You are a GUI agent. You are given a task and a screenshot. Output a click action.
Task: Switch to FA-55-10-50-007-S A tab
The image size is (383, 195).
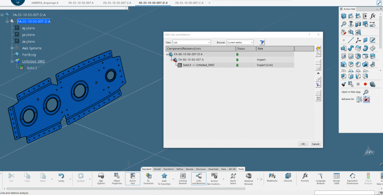tap(117, 3)
